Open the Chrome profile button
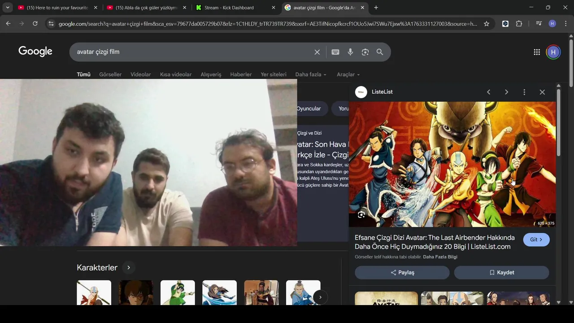 [552, 24]
